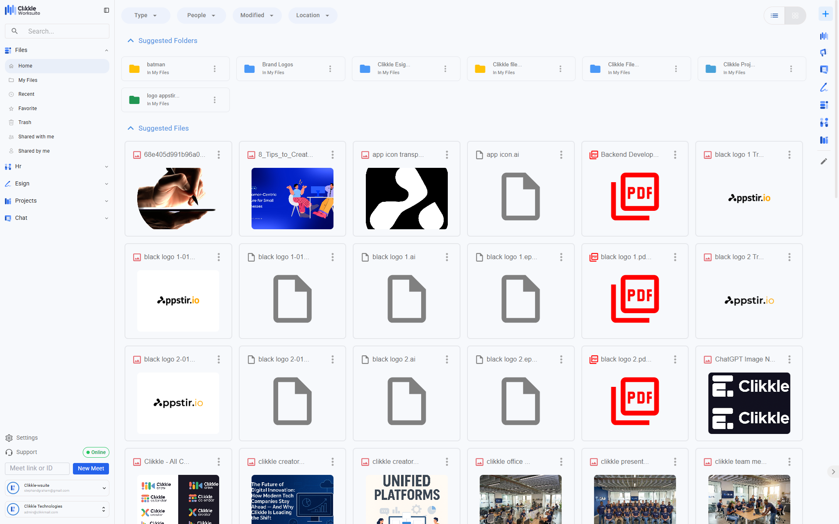This screenshot has height=524, width=839.
Task: Open three-dot menu for batman folder
Action: 215,69
